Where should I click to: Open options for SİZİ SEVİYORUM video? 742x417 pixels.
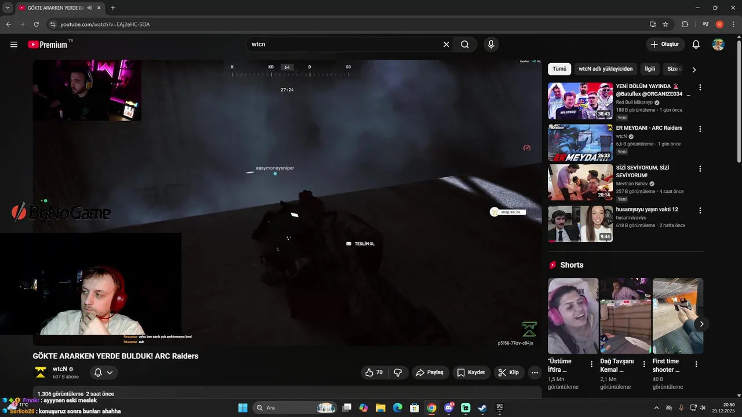click(x=700, y=169)
